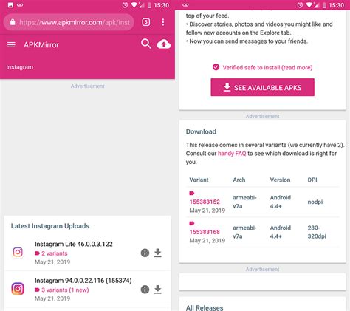Image resolution: width=350 pixels, height=311 pixels.
Task: Focus the apkmirror.com URL address bar
Action: [x=69, y=22]
